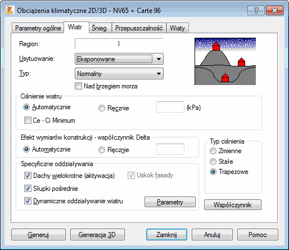Click into the Region input field
Image resolution: width=289 pixels, height=250 pixels.
point(119,44)
